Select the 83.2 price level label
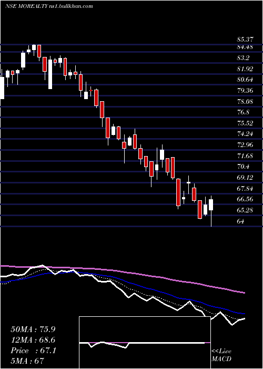Image resolution: width=263 pixels, height=369 pixels. [243, 58]
